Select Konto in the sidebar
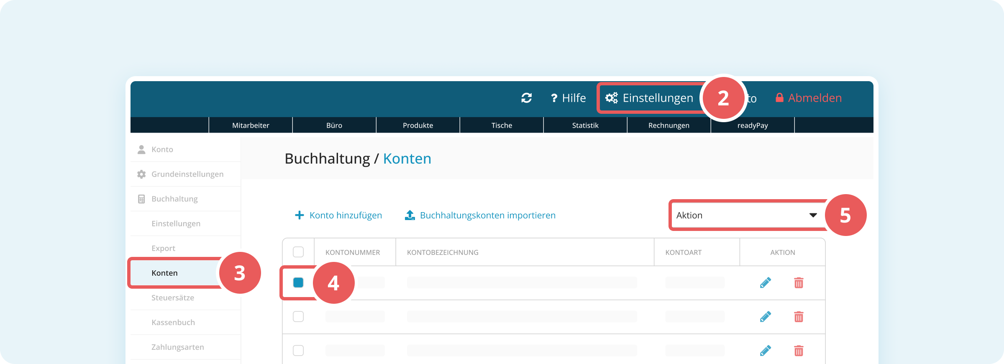 pos(186,149)
